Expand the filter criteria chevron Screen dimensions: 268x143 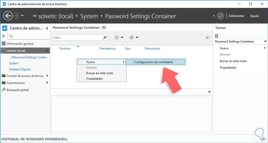[x=208, y=38]
